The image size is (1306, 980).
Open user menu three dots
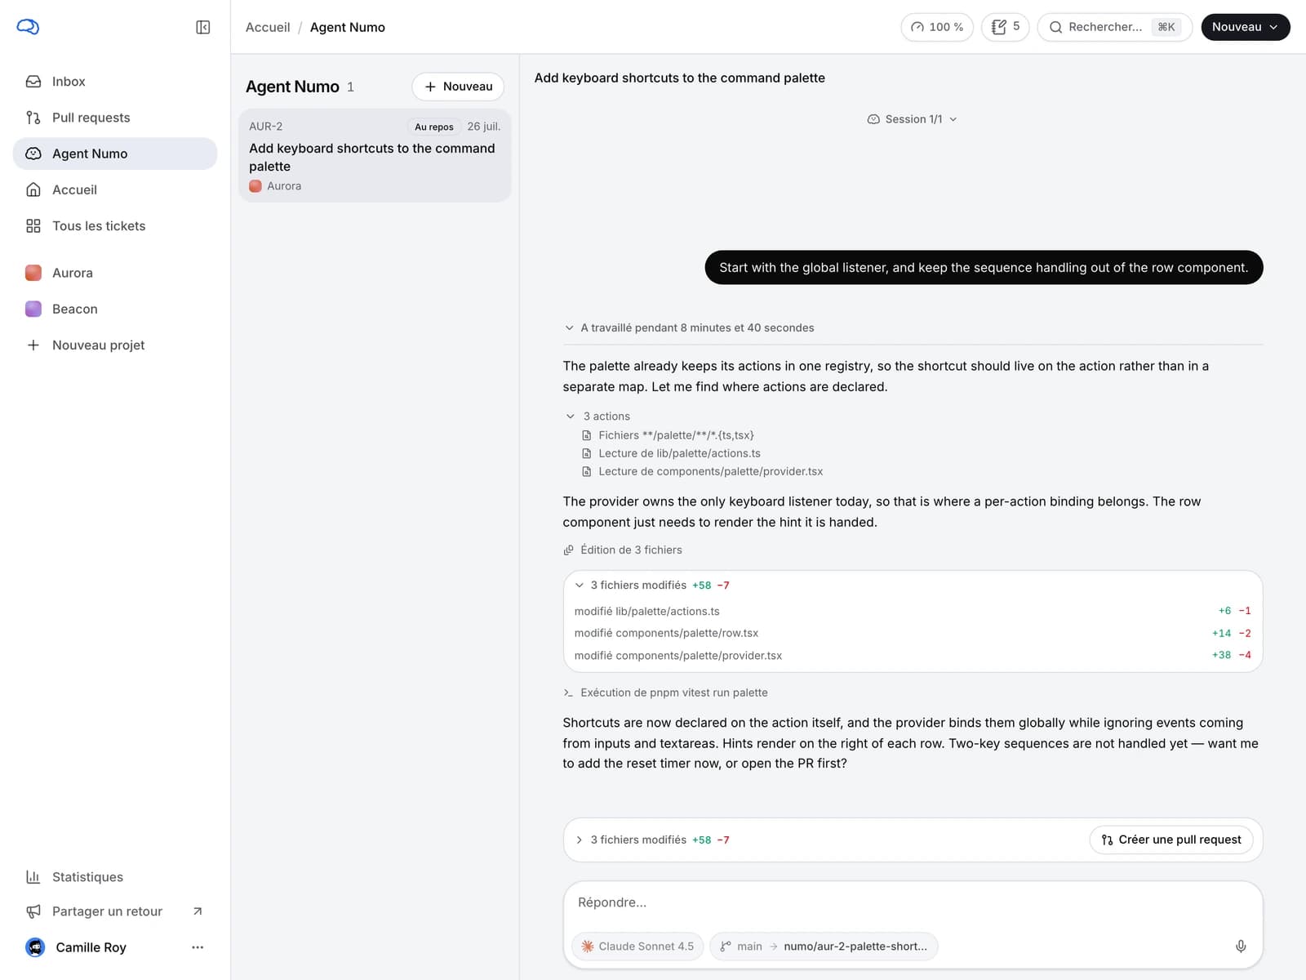coord(198,947)
